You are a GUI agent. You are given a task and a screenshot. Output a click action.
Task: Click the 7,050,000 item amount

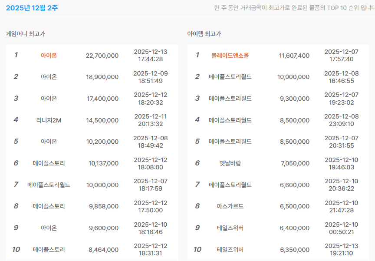(x=295, y=163)
